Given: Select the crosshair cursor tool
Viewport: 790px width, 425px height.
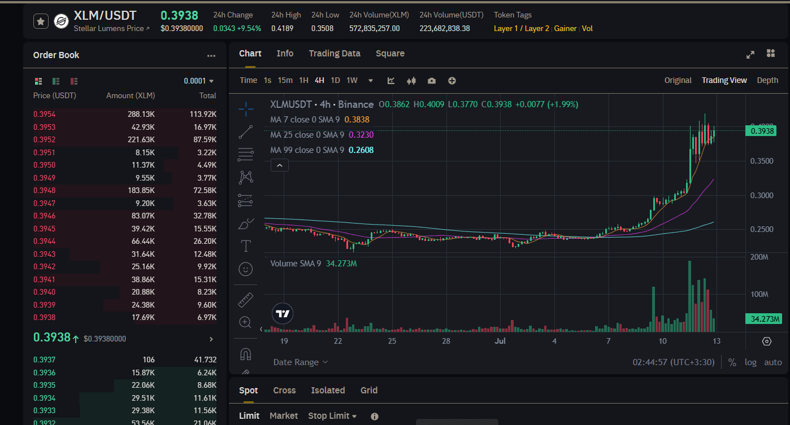Looking at the screenshot, I should coord(246,108).
